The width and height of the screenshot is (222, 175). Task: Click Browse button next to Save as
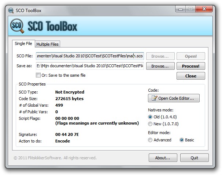(160, 66)
